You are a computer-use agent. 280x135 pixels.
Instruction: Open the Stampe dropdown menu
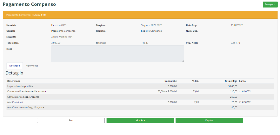pyautogui.click(x=270, y=4)
